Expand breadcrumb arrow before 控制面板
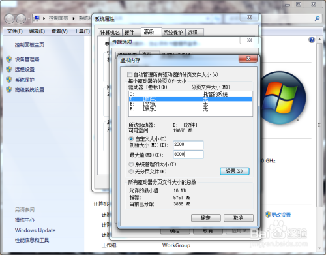Viewport: 326px width, 255px height. tap(44, 18)
